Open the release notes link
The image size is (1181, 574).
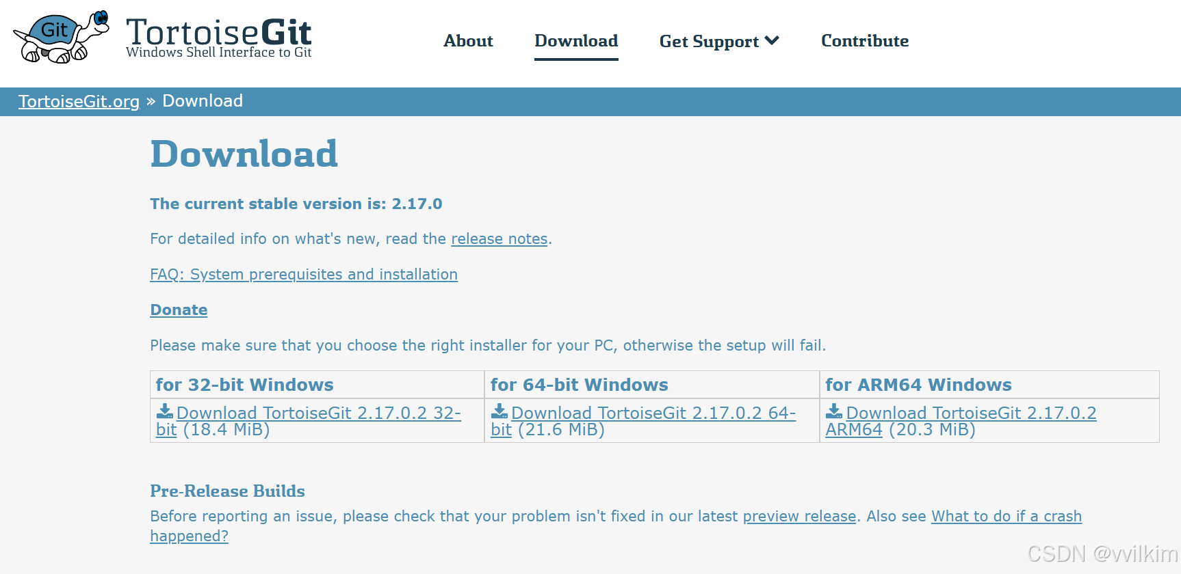pyautogui.click(x=499, y=239)
